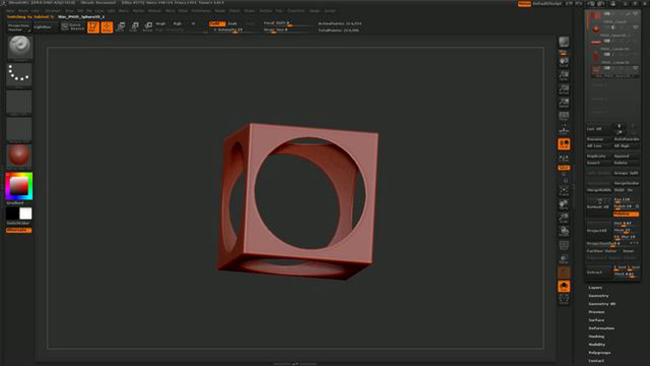The height and width of the screenshot is (366, 650).
Task: Toggle Rgb paint mode
Action: (177, 24)
